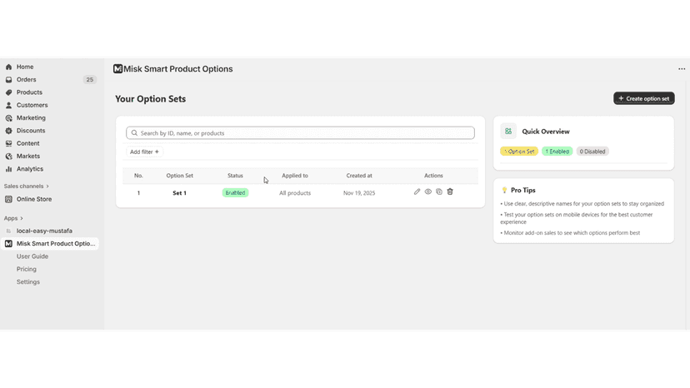Click the Pro Tips lightbulb icon
The width and height of the screenshot is (690, 388).
504,190
